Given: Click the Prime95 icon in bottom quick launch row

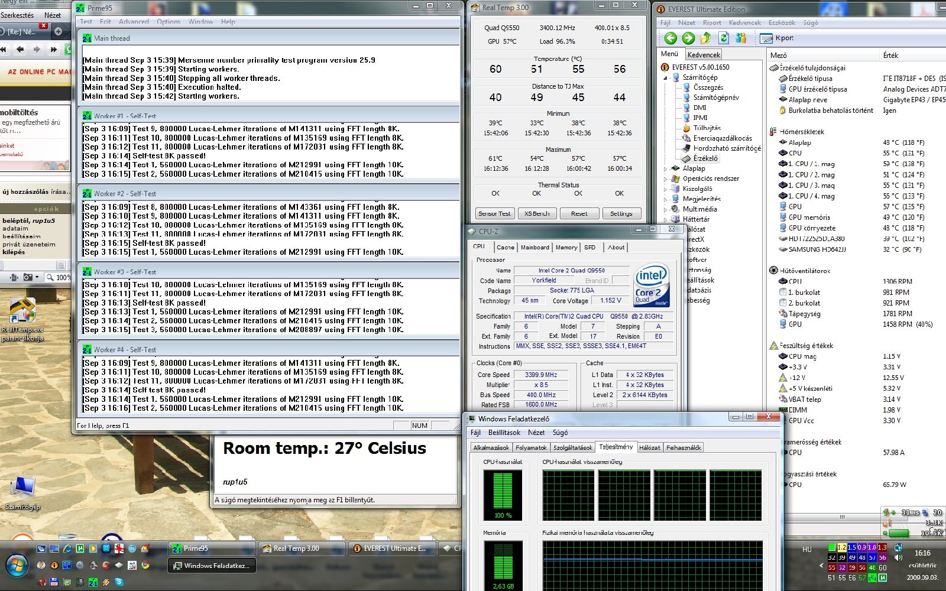Looking at the screenshot, I should click(x=93, y=582).
